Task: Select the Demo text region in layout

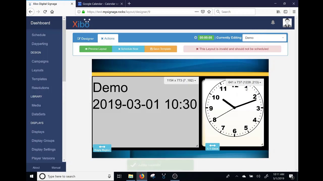Action: (x=145, y=112)
